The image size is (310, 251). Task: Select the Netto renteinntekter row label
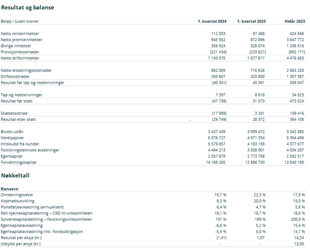click(19, 34)
